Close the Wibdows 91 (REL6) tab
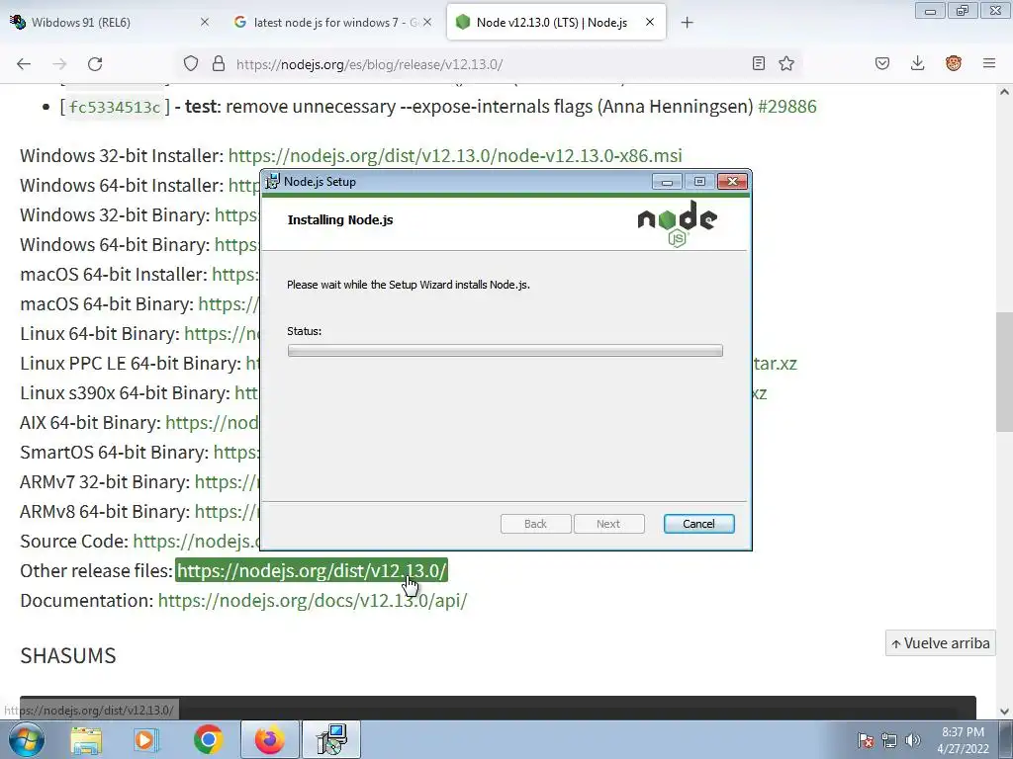 pyautogui.click(x=205, y=22)
